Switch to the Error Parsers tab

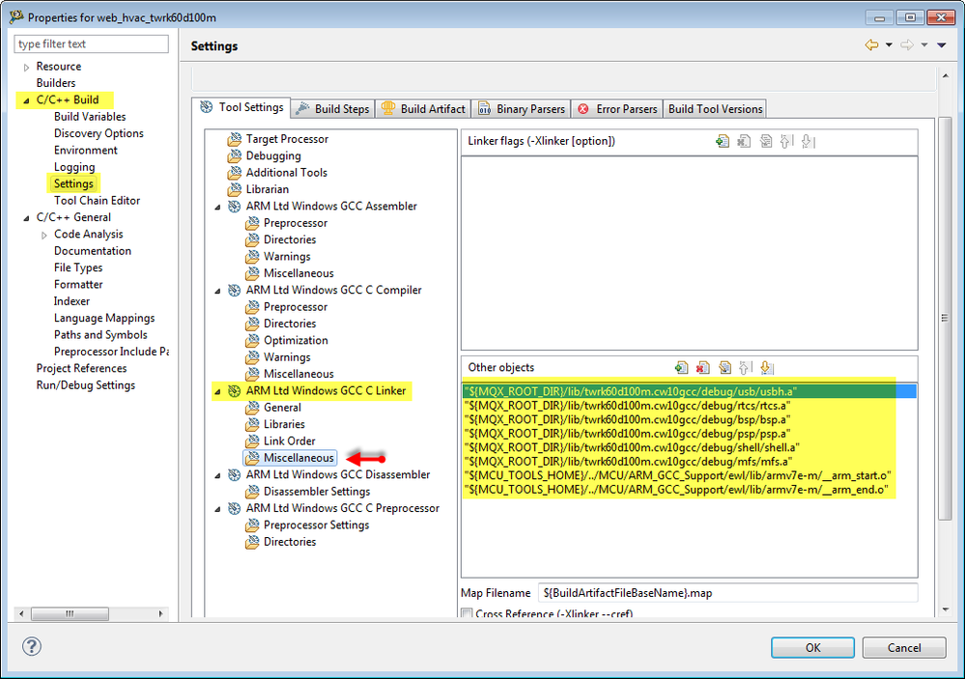(617, 109)
